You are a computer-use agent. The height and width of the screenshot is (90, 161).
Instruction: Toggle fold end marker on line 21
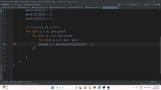tap(12, 48)
